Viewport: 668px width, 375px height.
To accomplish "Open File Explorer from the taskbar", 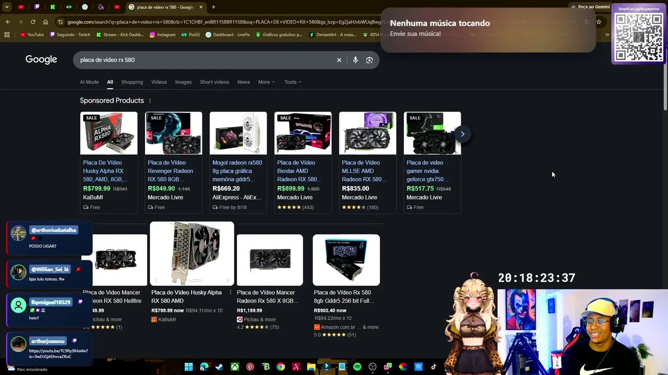I will (311, 367).
